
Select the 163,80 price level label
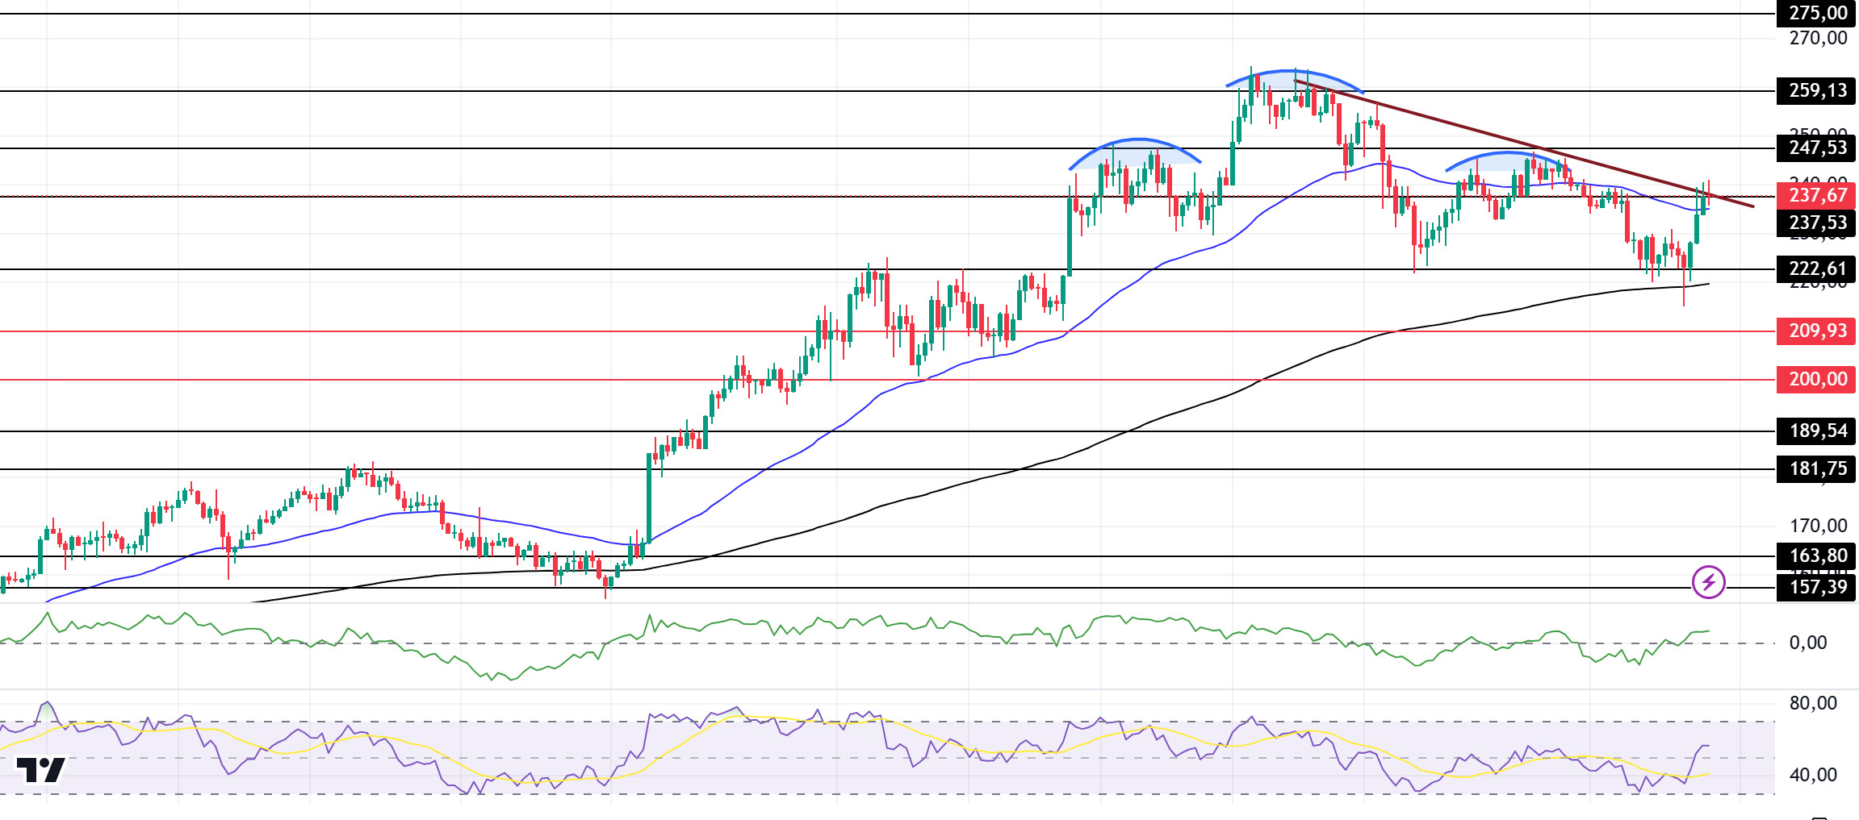point(1816,556)
